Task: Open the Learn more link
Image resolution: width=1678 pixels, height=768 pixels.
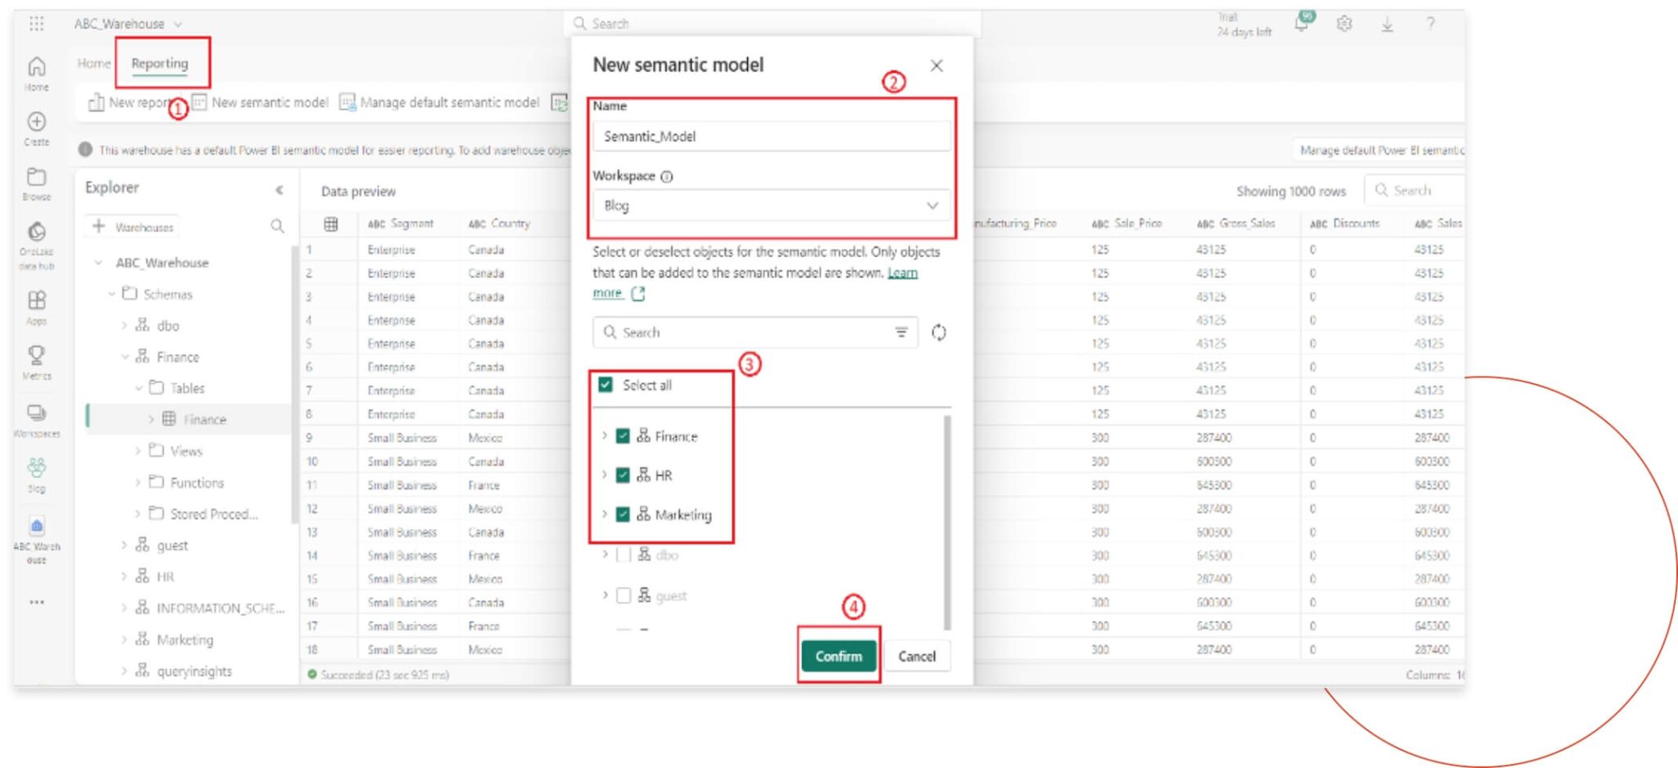Action: point(902,273)
